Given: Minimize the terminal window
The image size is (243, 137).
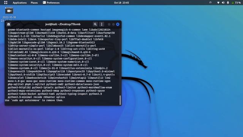Looking at the screenshot, I should (109, 24).
